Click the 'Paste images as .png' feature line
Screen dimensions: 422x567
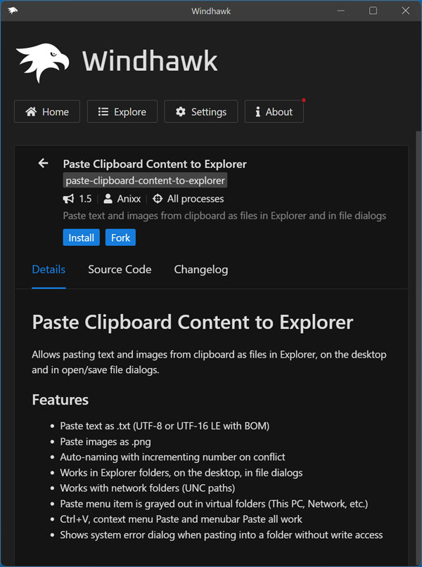[x=105, y=441]
